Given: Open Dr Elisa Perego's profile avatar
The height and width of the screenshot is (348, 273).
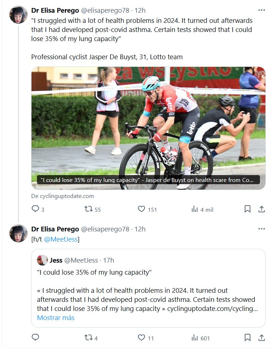Looking at the screenshot, I should pyautogui.click(x=18, y=15).
